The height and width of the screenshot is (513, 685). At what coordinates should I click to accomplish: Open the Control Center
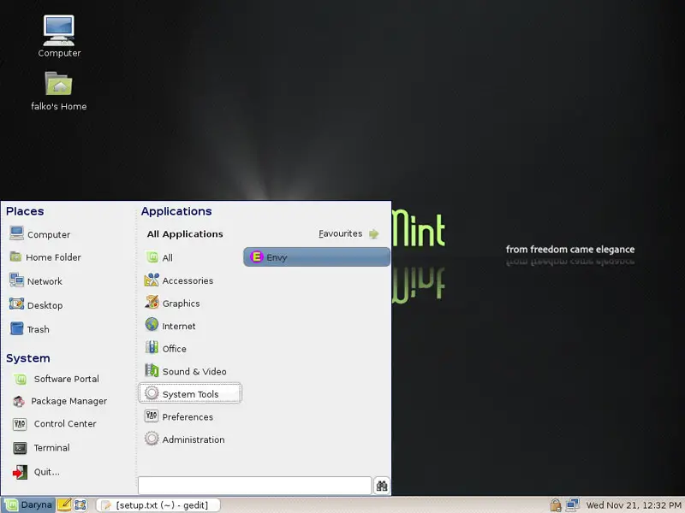click(x=55, y=423)
